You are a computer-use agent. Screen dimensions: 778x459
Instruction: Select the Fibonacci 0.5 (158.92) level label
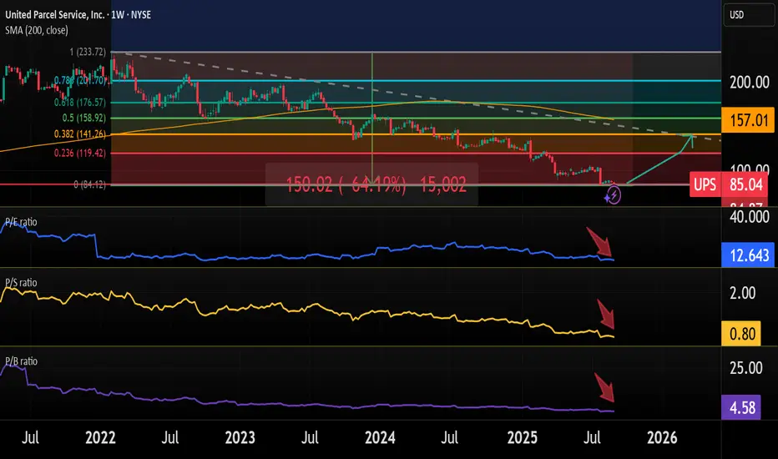[83, 119]
